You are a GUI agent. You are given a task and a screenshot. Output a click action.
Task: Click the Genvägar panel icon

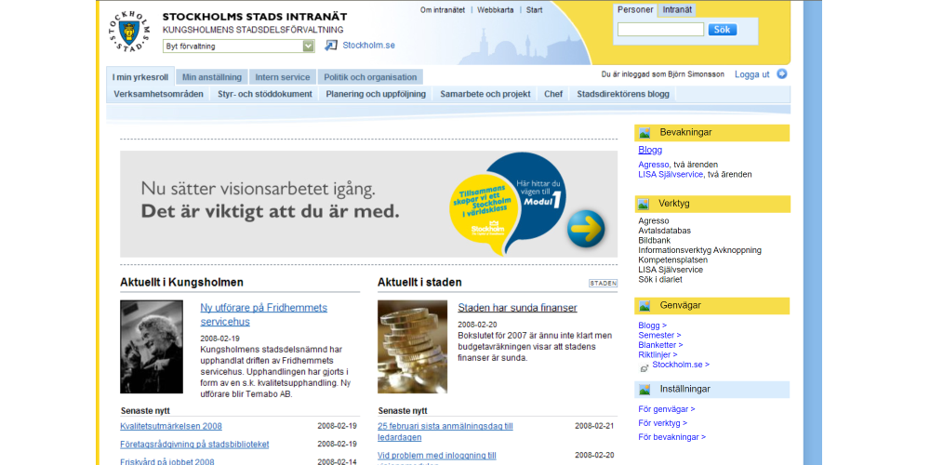click(644, 306)
